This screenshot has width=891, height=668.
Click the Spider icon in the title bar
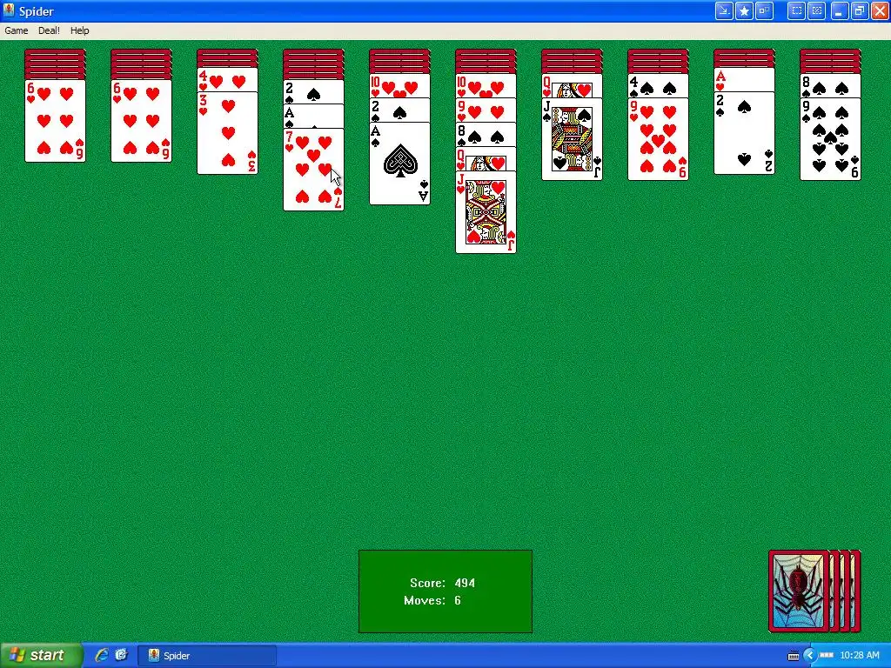click(9, 10)
